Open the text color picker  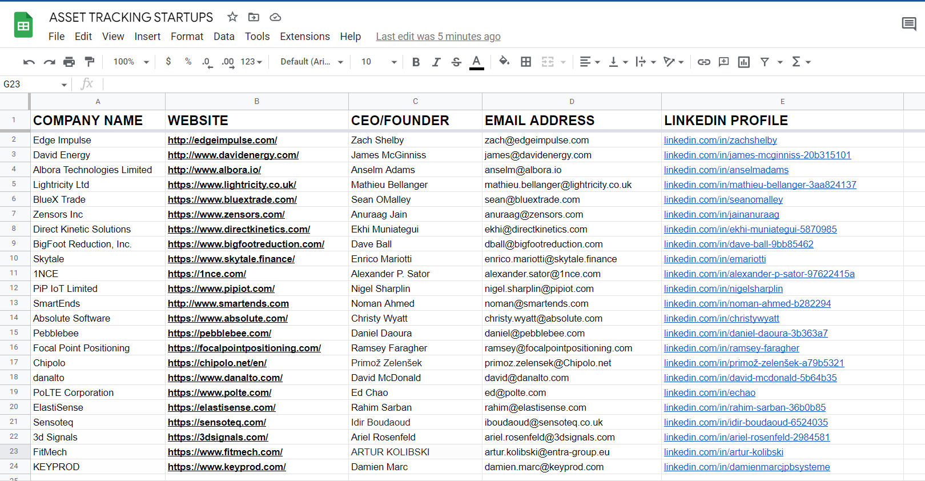pyautogui.click(x=477, y=62)
